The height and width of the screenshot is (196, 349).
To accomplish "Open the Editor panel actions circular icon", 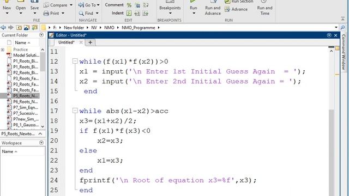I will click(329, 35).
